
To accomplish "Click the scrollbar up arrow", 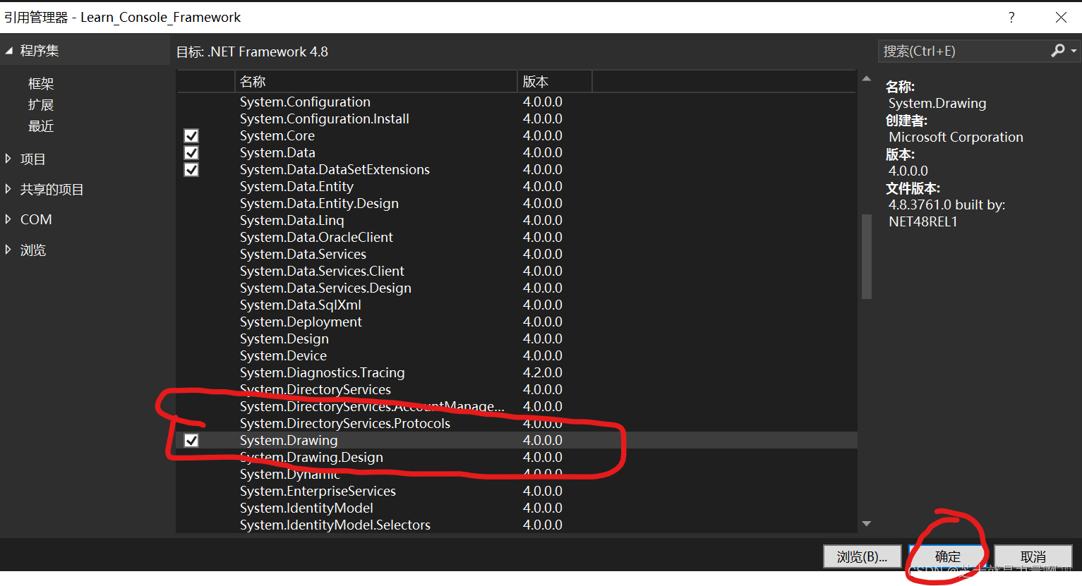I will 867,79.
